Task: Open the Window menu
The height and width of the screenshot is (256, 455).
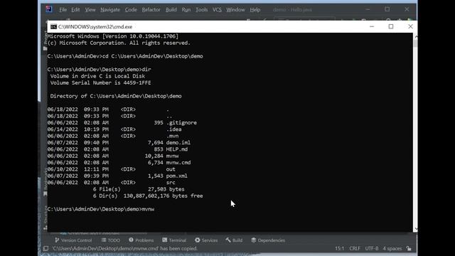Action: coord(235,9)
